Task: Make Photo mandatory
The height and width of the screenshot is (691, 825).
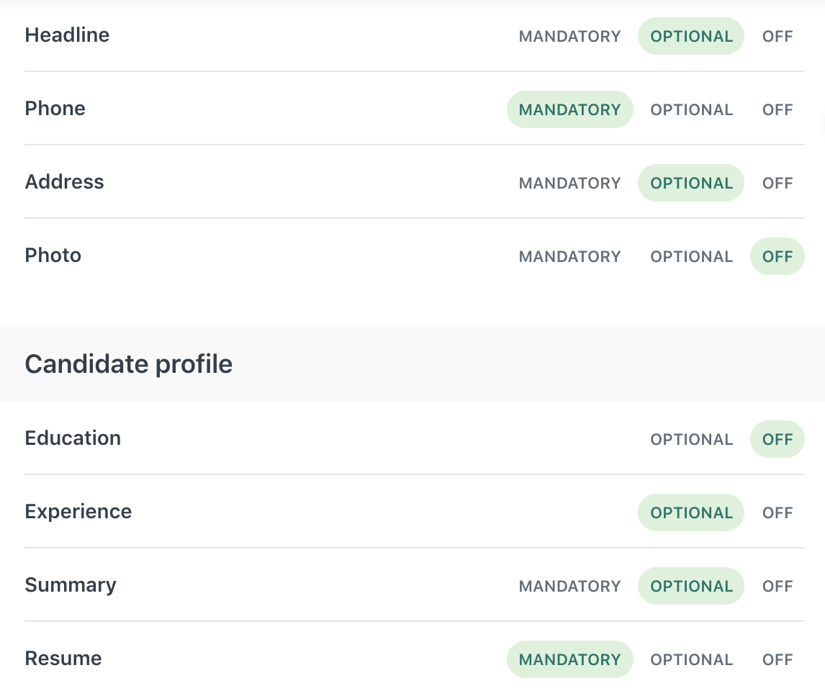Action: coord(569,256)
